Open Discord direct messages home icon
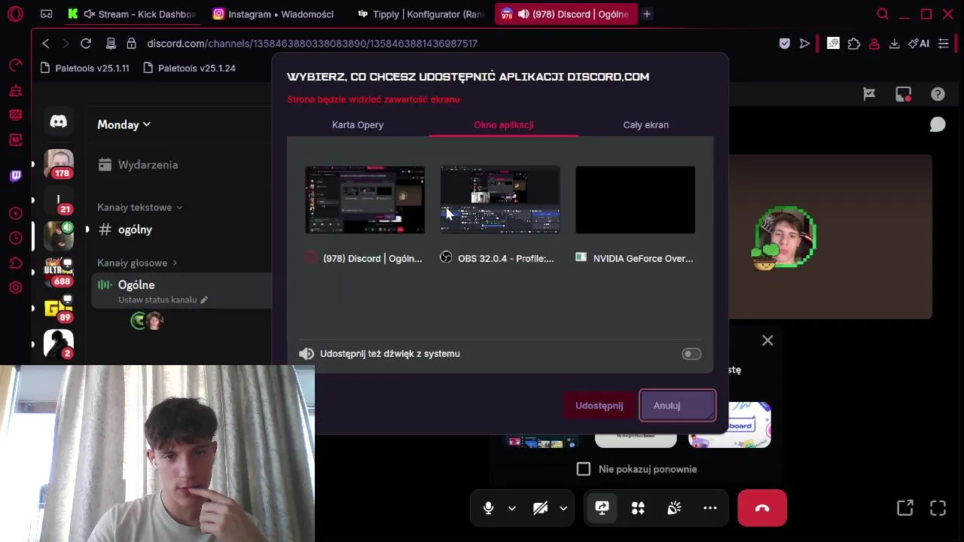Viewport: 964px width, 542px height. [x=58, y=121]
